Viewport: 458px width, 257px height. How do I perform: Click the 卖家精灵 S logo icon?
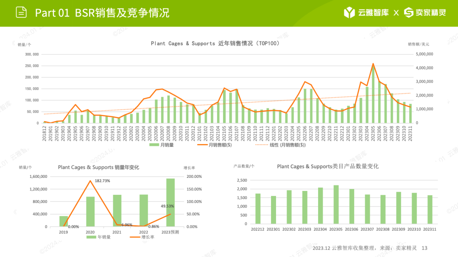(x=409, y=13)
